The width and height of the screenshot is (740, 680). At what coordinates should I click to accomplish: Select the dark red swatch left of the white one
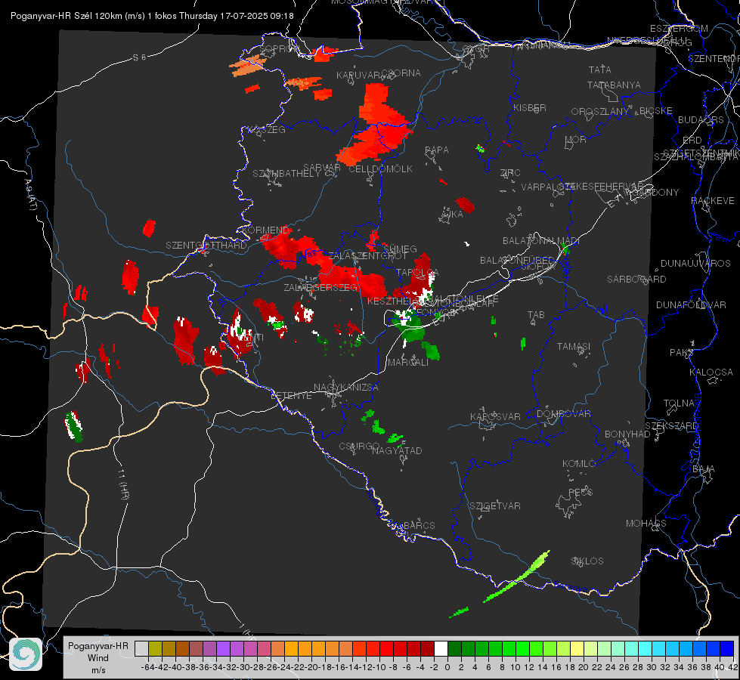(427, 648)
